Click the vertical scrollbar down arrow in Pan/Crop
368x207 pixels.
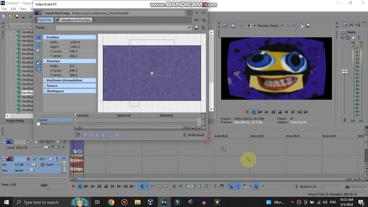[x=212, y=109]
